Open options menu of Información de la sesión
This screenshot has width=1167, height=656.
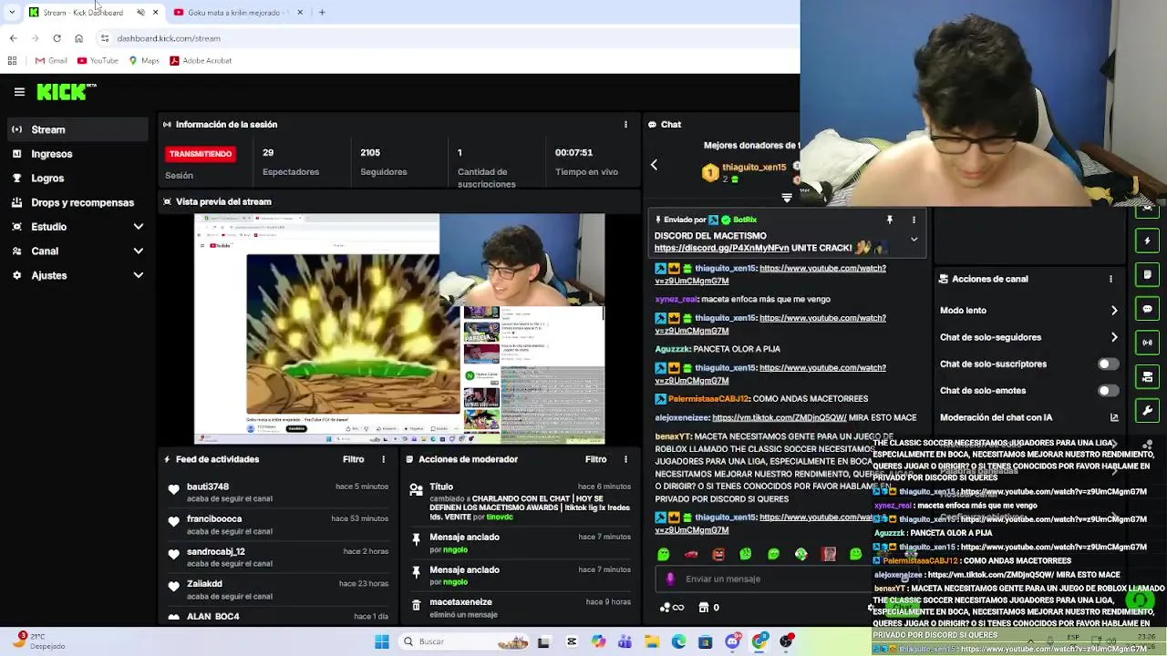[625, 124]
